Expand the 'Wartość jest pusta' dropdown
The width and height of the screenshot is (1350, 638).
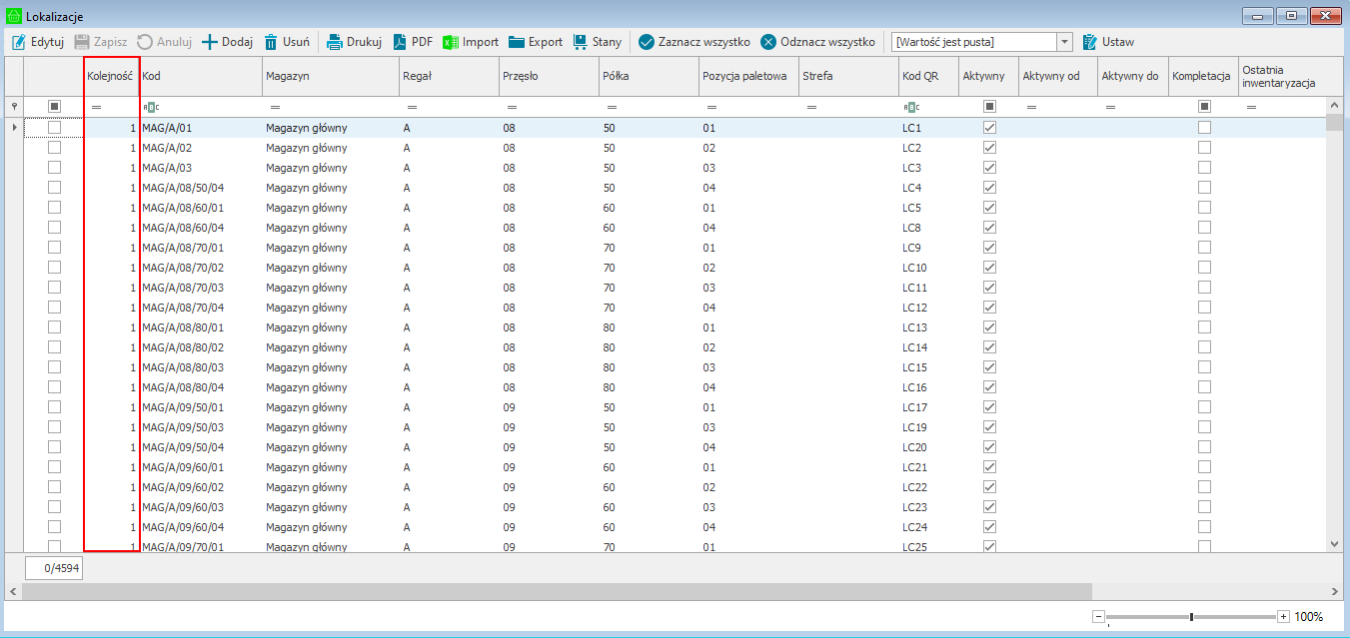pyautogui.click(x=1064, y=42)
